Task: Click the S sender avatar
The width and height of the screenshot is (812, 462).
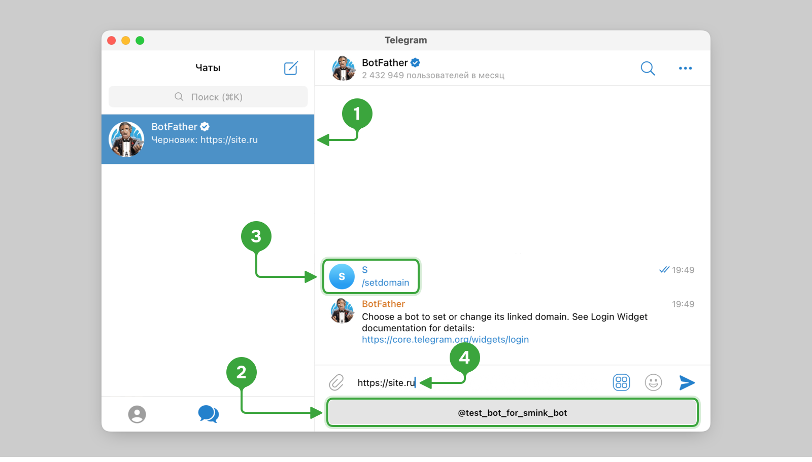Action: point(342,276)
